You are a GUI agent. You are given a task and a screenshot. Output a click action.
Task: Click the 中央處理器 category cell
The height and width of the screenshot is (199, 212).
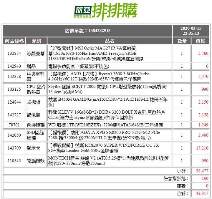pos(37,77)
